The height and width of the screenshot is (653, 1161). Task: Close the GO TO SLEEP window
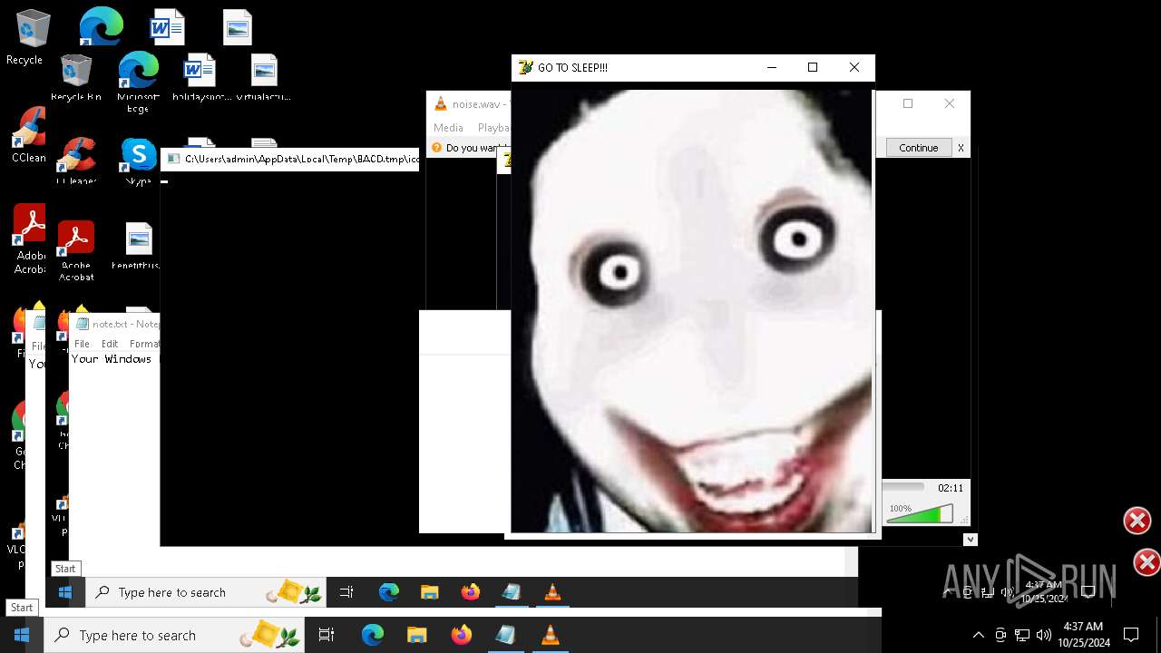pyautogui.click(x=854, y=67)
